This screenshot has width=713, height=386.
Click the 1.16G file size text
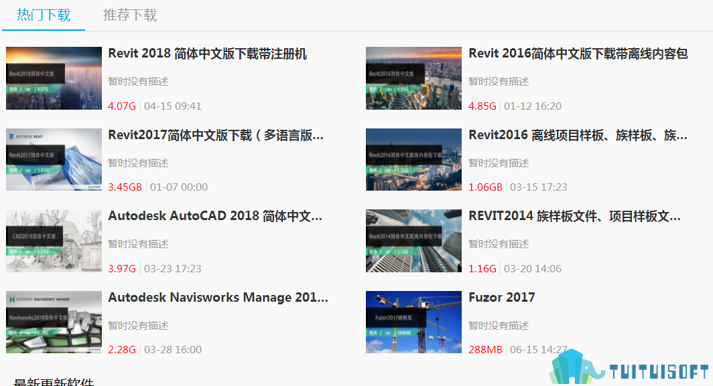tap(482, 269)
